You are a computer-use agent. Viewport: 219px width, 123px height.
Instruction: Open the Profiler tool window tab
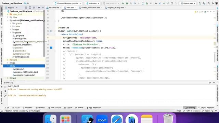[x=79, y=108]
